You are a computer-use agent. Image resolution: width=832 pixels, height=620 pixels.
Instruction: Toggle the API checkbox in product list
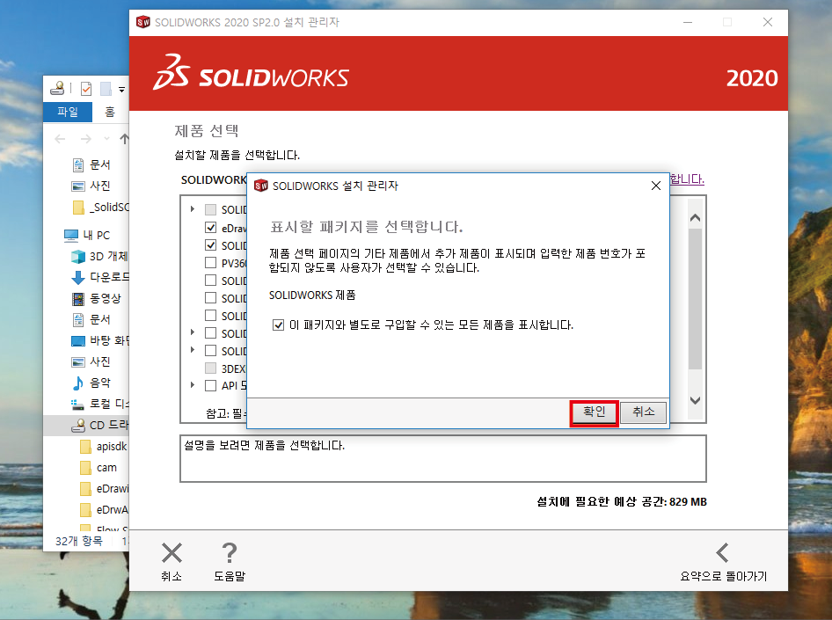[211, 385]
